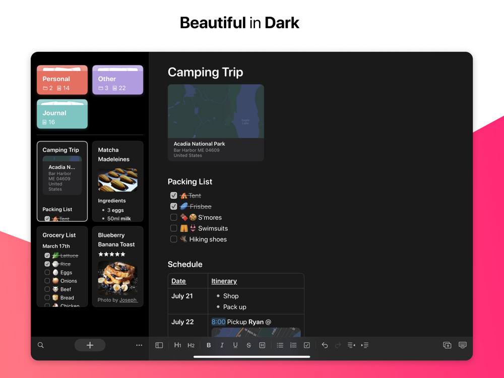Click Acadia National Park address text
The height and width of the screenshot is (378, 504).
(197, 153)
